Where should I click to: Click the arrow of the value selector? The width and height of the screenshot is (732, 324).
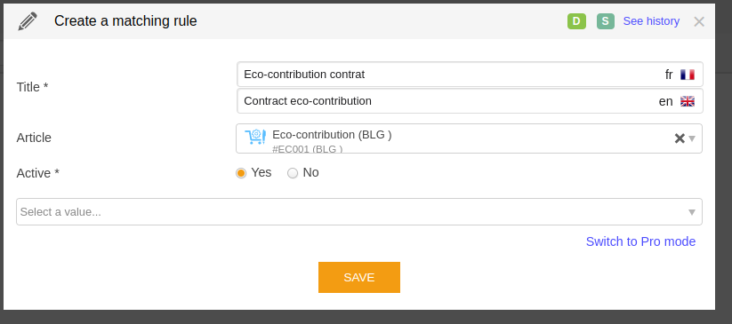(x=692, y=212)
